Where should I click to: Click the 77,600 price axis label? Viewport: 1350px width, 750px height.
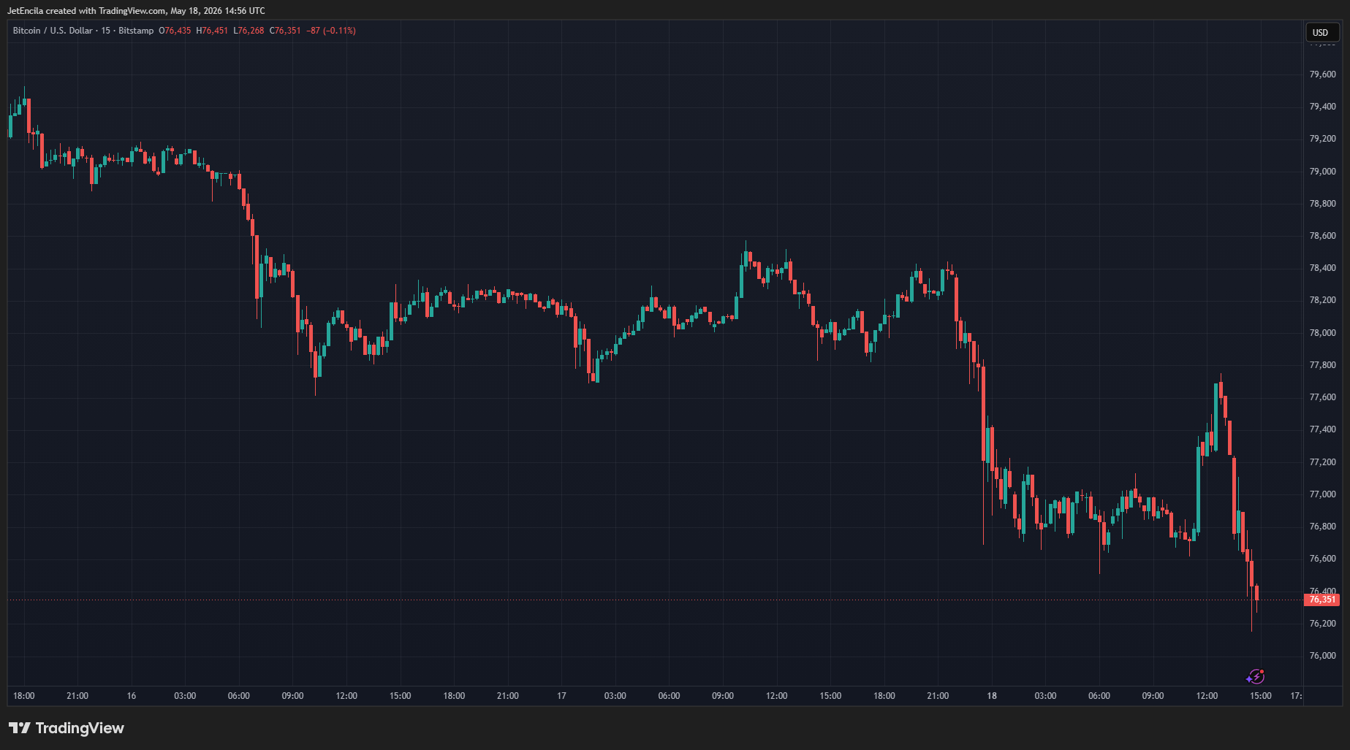coord(1322,397)
